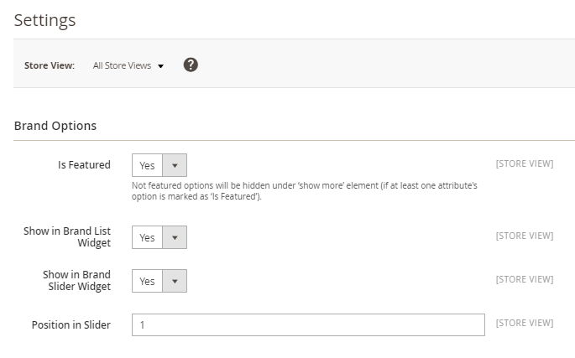Select the Show in Brand Slider Widget label
The image size is (575, 358).
[76, 280]
